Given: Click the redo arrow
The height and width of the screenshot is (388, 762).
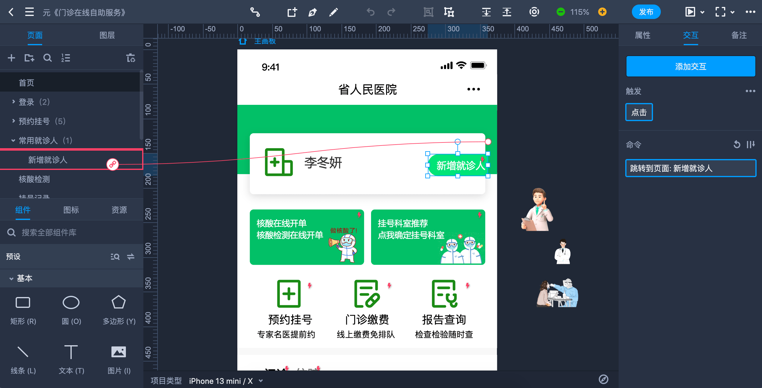Looking at the screenshot, I should point(391,12).
